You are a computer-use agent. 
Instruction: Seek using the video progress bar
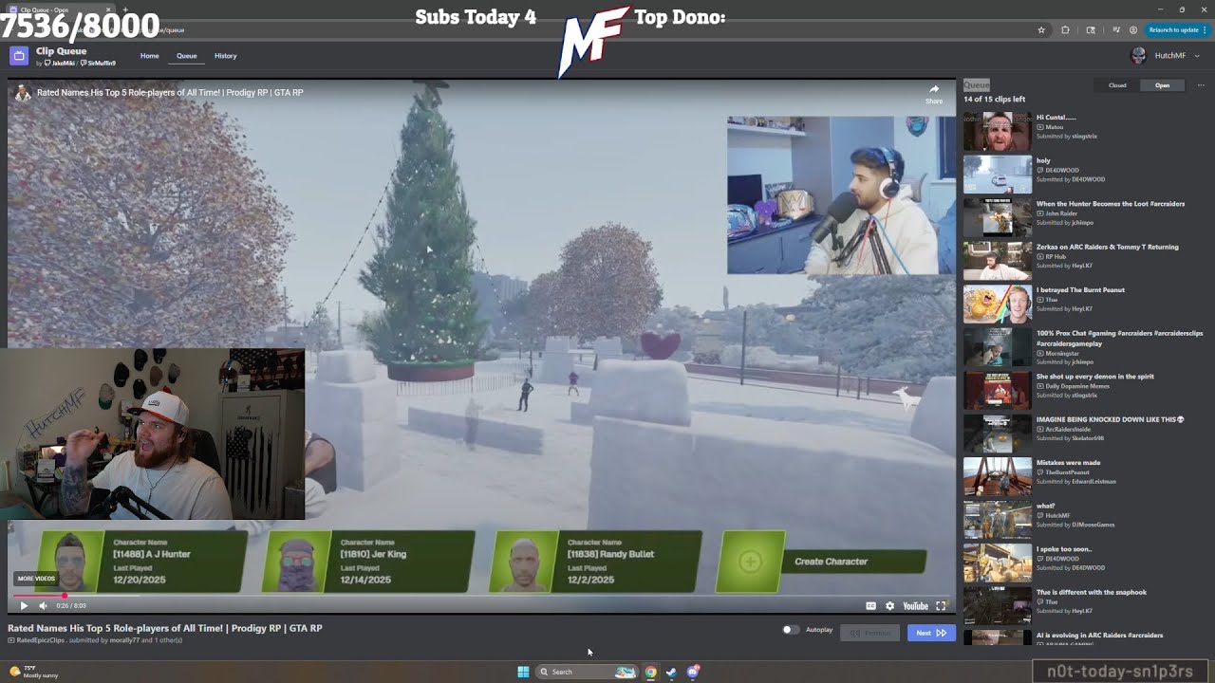pyautogui.click(x=481, y=596)
